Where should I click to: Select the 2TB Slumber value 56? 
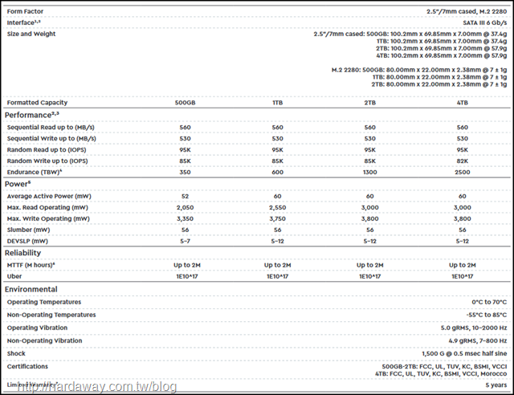click(369, 230)
